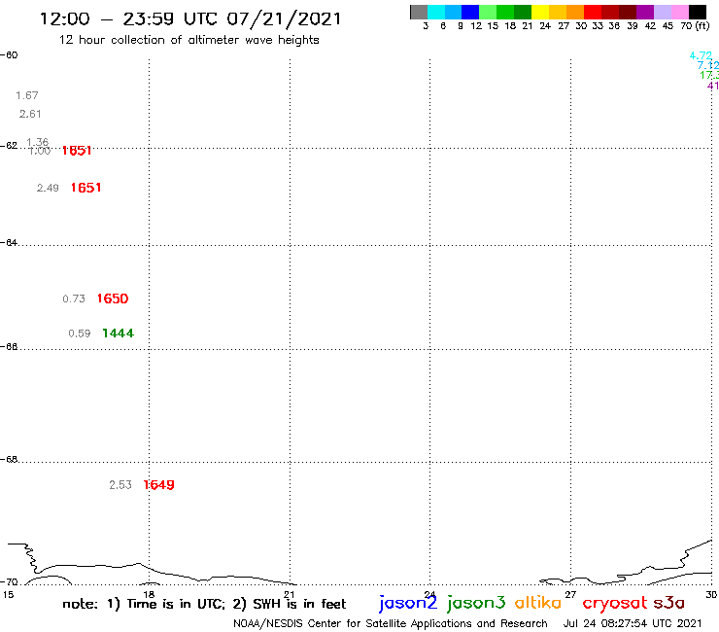Click the gray swatch in the color legend

[419, 12]
